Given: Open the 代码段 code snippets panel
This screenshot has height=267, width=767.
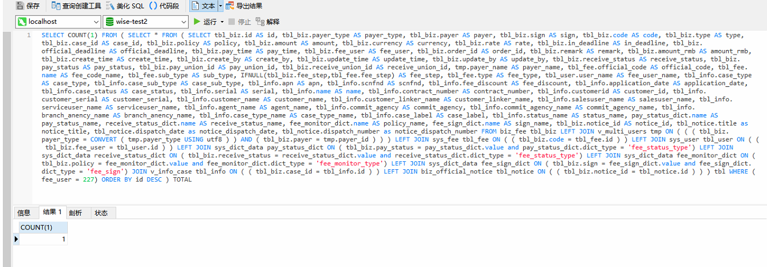Looking at the screenshot, I should 164,6.
